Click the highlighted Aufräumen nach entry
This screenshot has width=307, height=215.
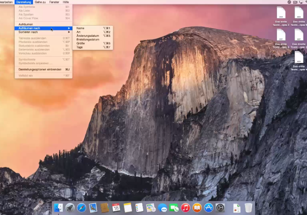click(43, 28)
